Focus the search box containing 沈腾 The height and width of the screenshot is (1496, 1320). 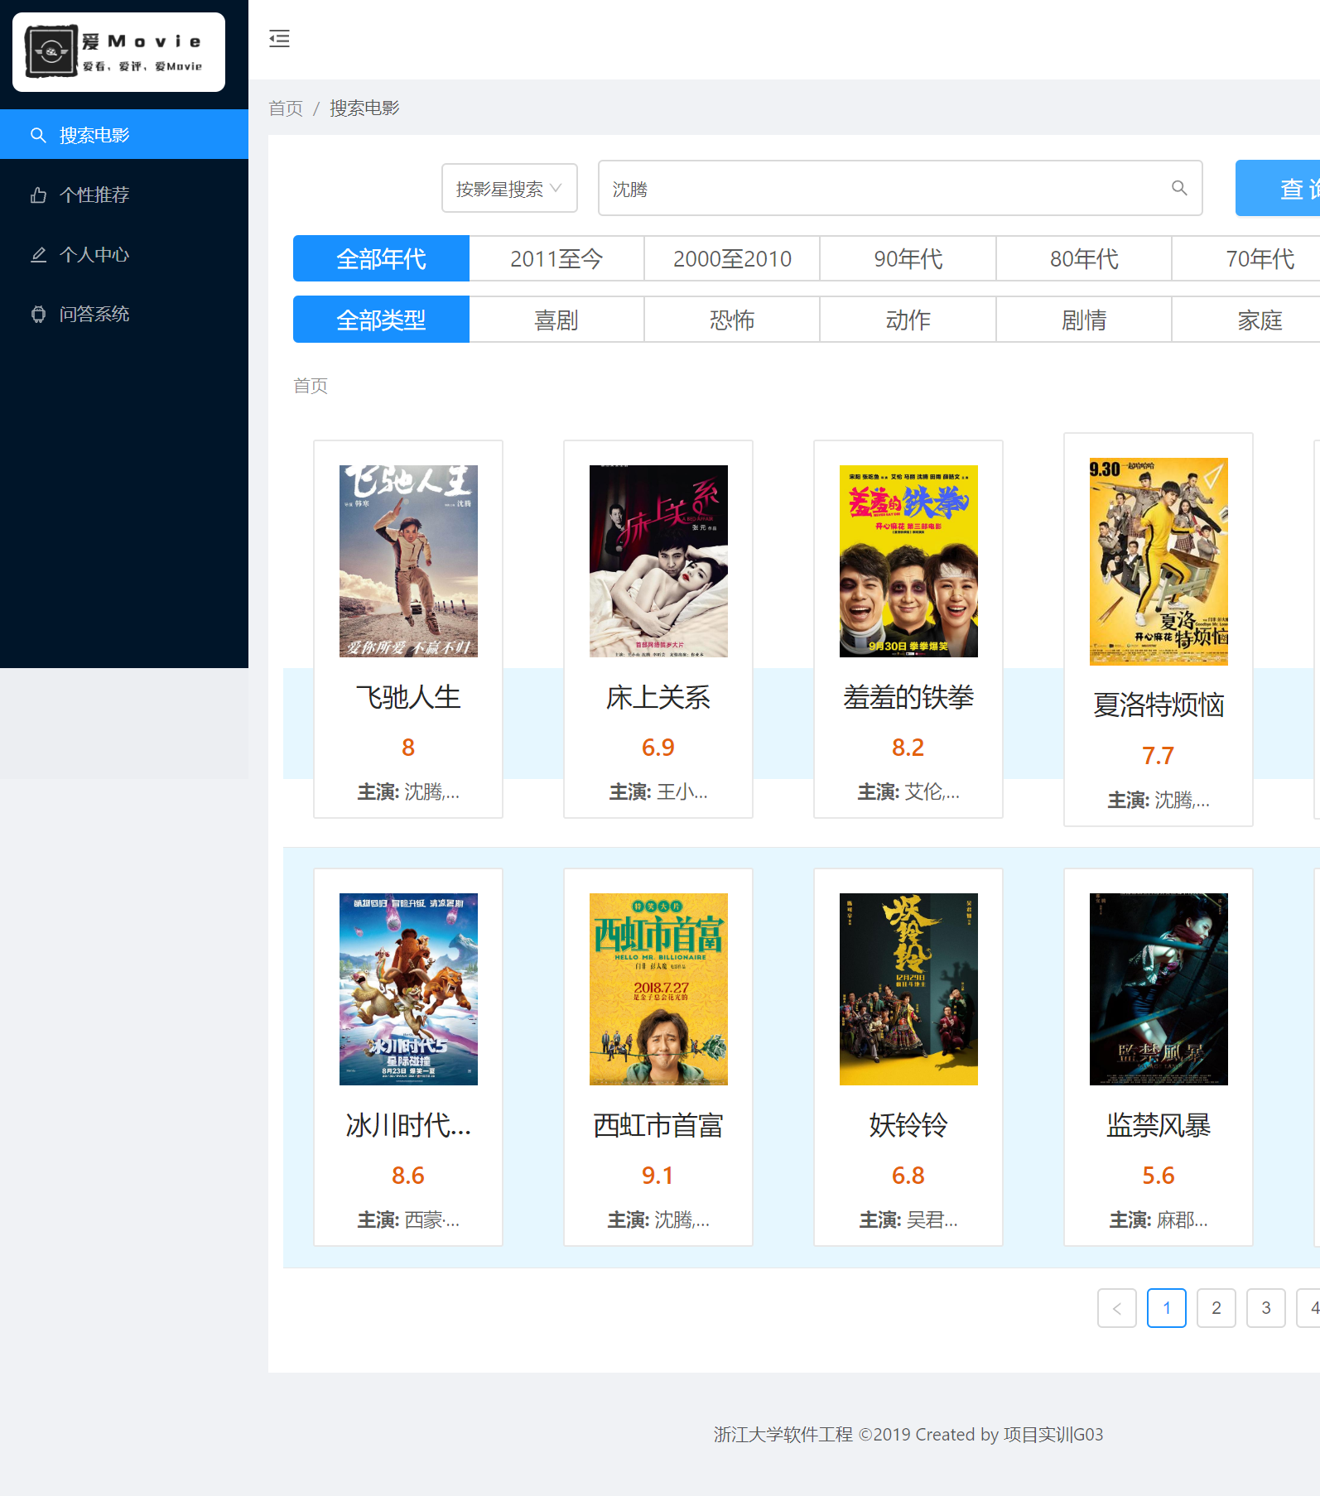coord(900,189)
